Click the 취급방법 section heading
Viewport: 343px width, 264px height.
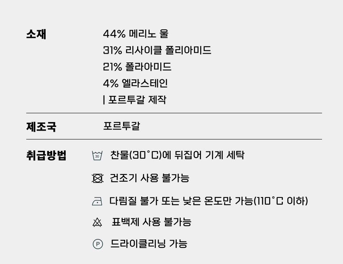(x=46, y=155)
